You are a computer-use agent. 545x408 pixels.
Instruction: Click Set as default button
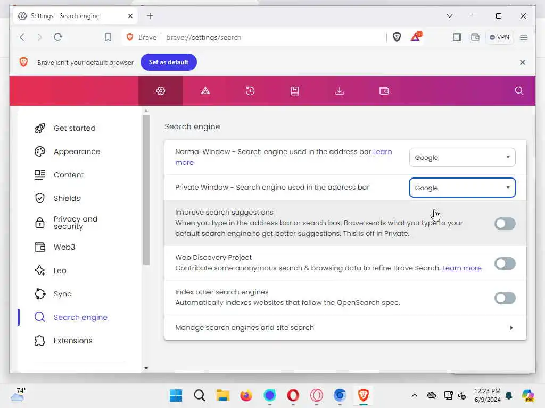click(x=169, y=62)
